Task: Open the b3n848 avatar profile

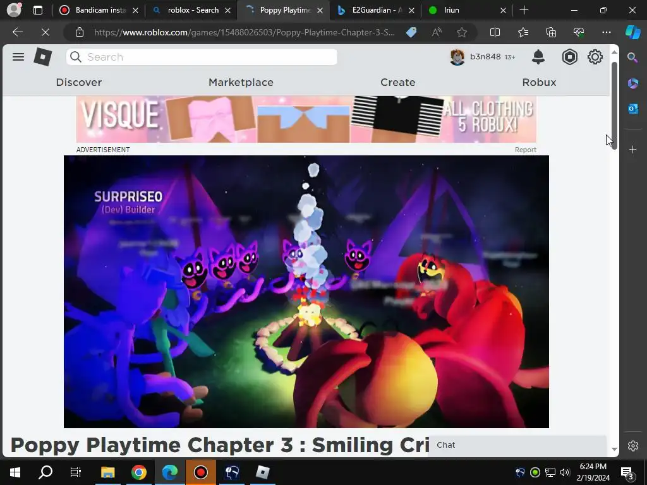Action: pyautogui.click(x=457, y=57)
